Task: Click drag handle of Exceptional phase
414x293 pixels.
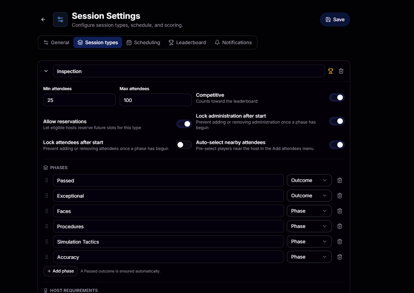Action: 47,196
